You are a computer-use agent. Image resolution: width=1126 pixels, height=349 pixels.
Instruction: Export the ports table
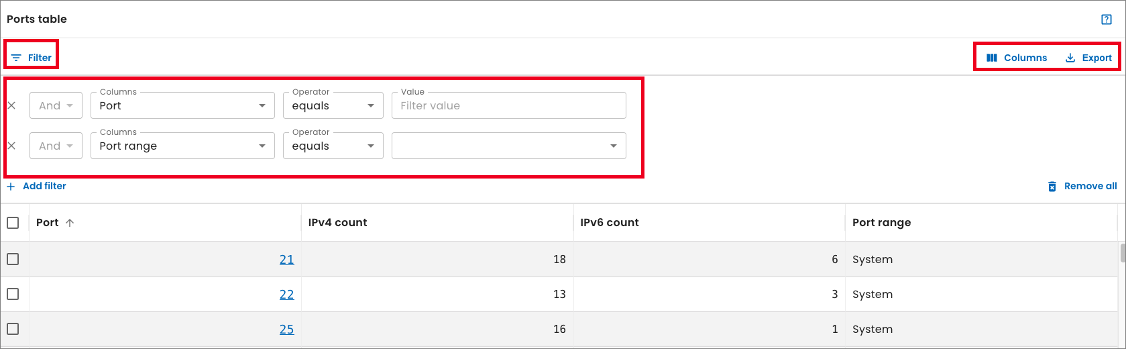point(1088,58)
